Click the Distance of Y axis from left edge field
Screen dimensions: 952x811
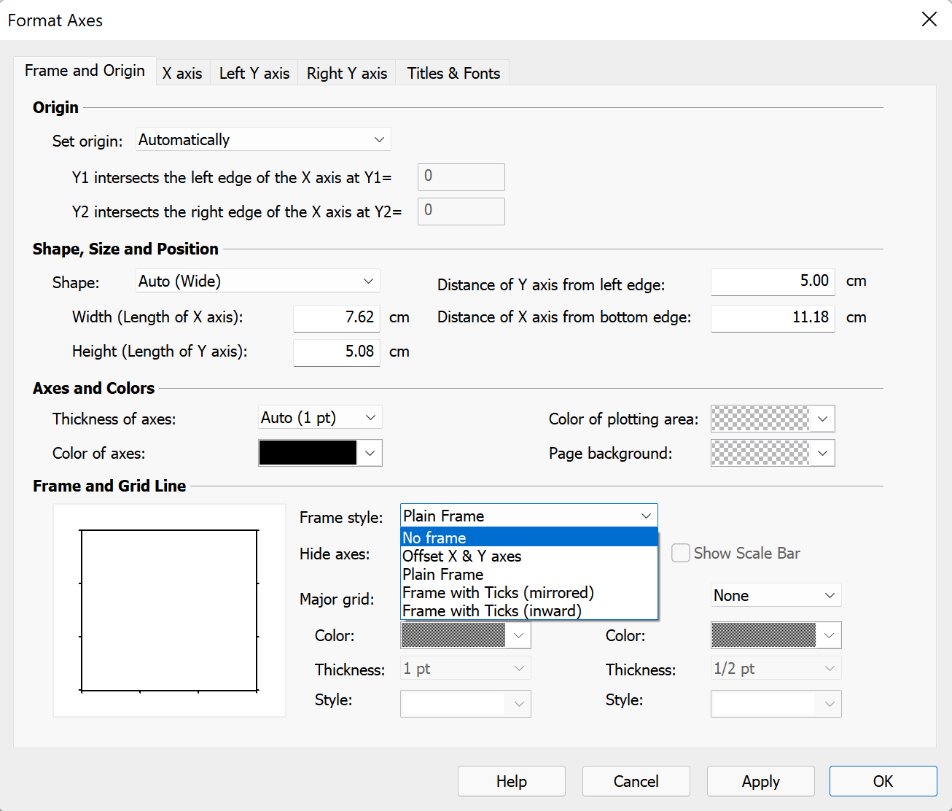[x=772, y=282]
